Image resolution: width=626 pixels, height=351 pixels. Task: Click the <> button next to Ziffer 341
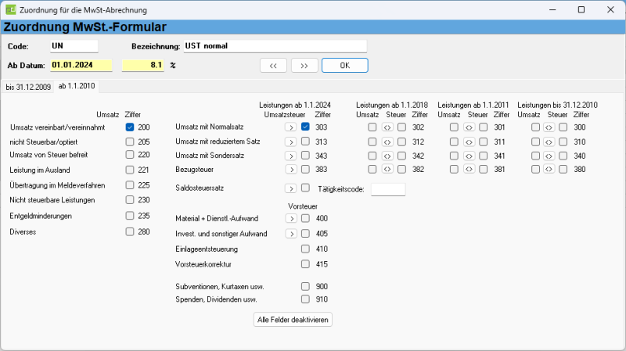469,156
